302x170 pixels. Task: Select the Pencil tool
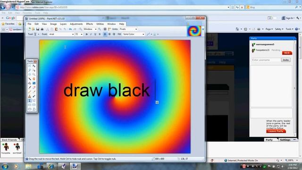[x=29, y=92]
